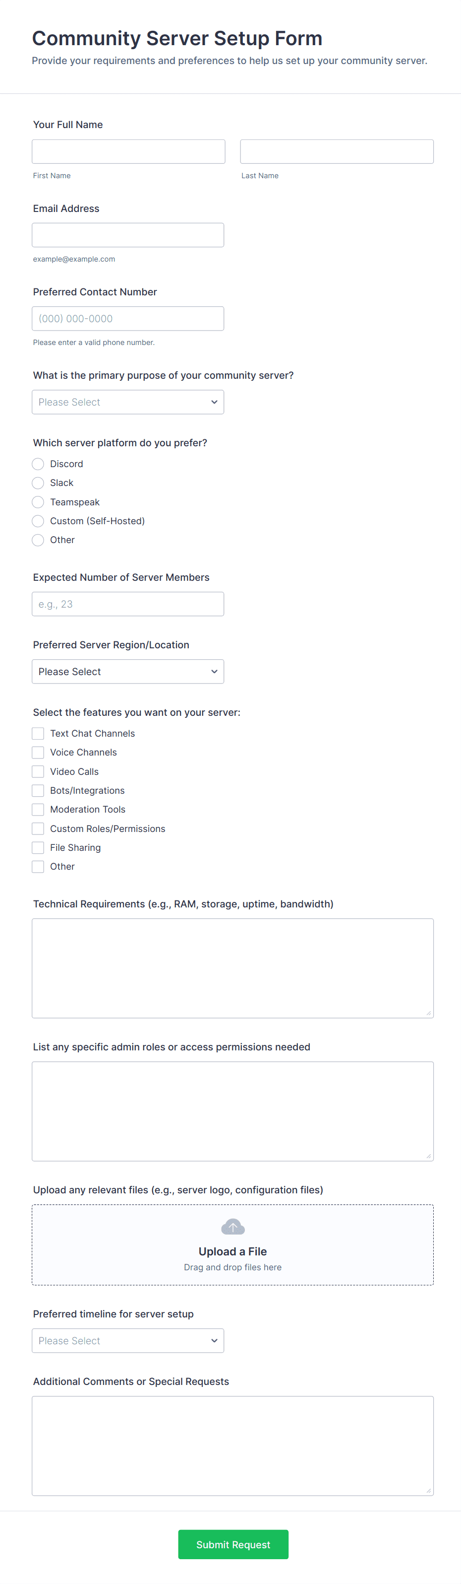Viewport: 461px width, 1584px height.
Task: Click the Expected Number of Members field
Action: (x=128, y=604)
